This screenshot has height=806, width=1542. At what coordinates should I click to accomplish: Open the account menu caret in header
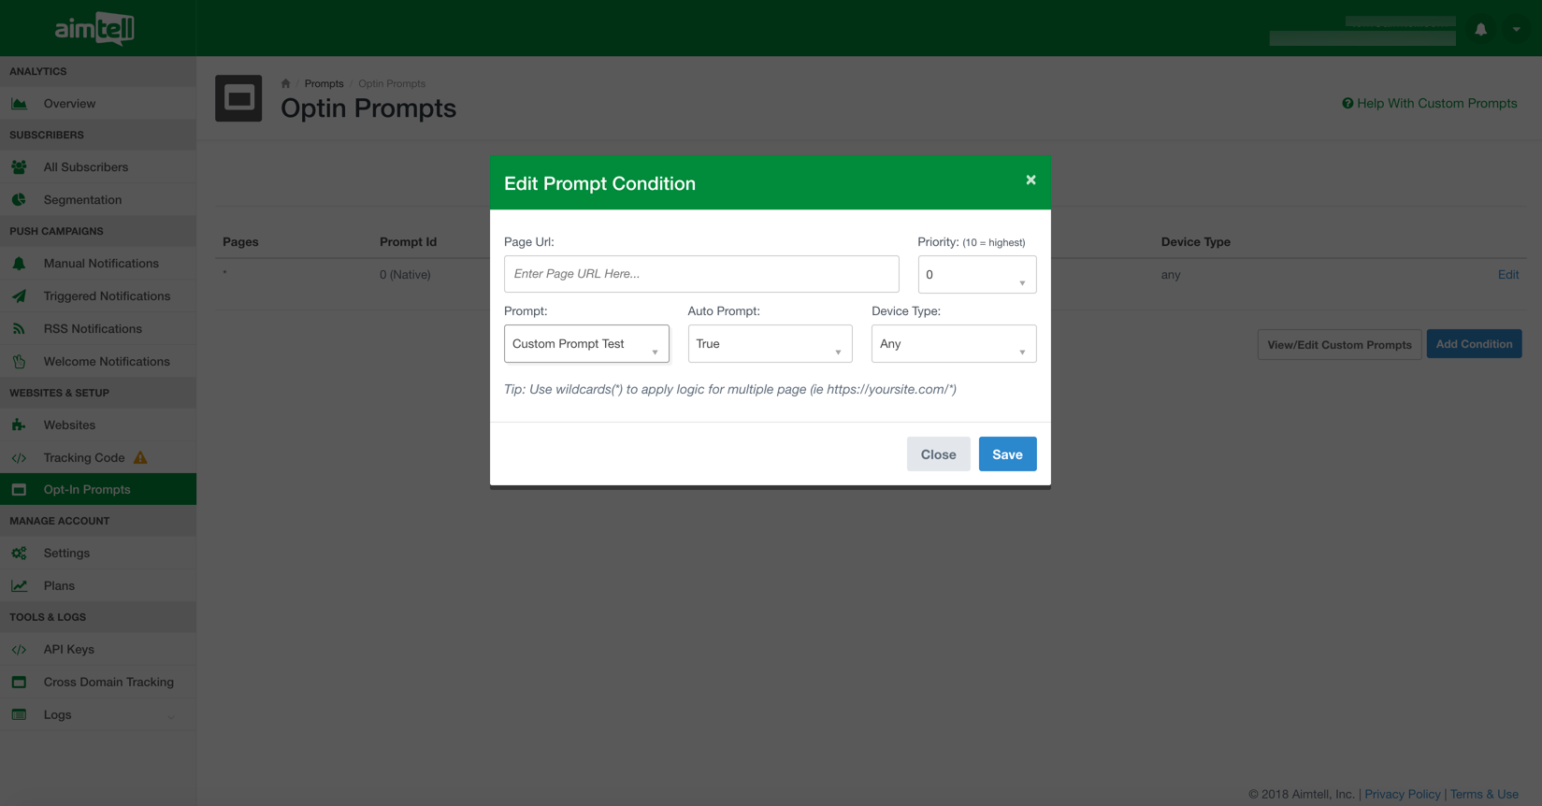tap(1516, 30)
